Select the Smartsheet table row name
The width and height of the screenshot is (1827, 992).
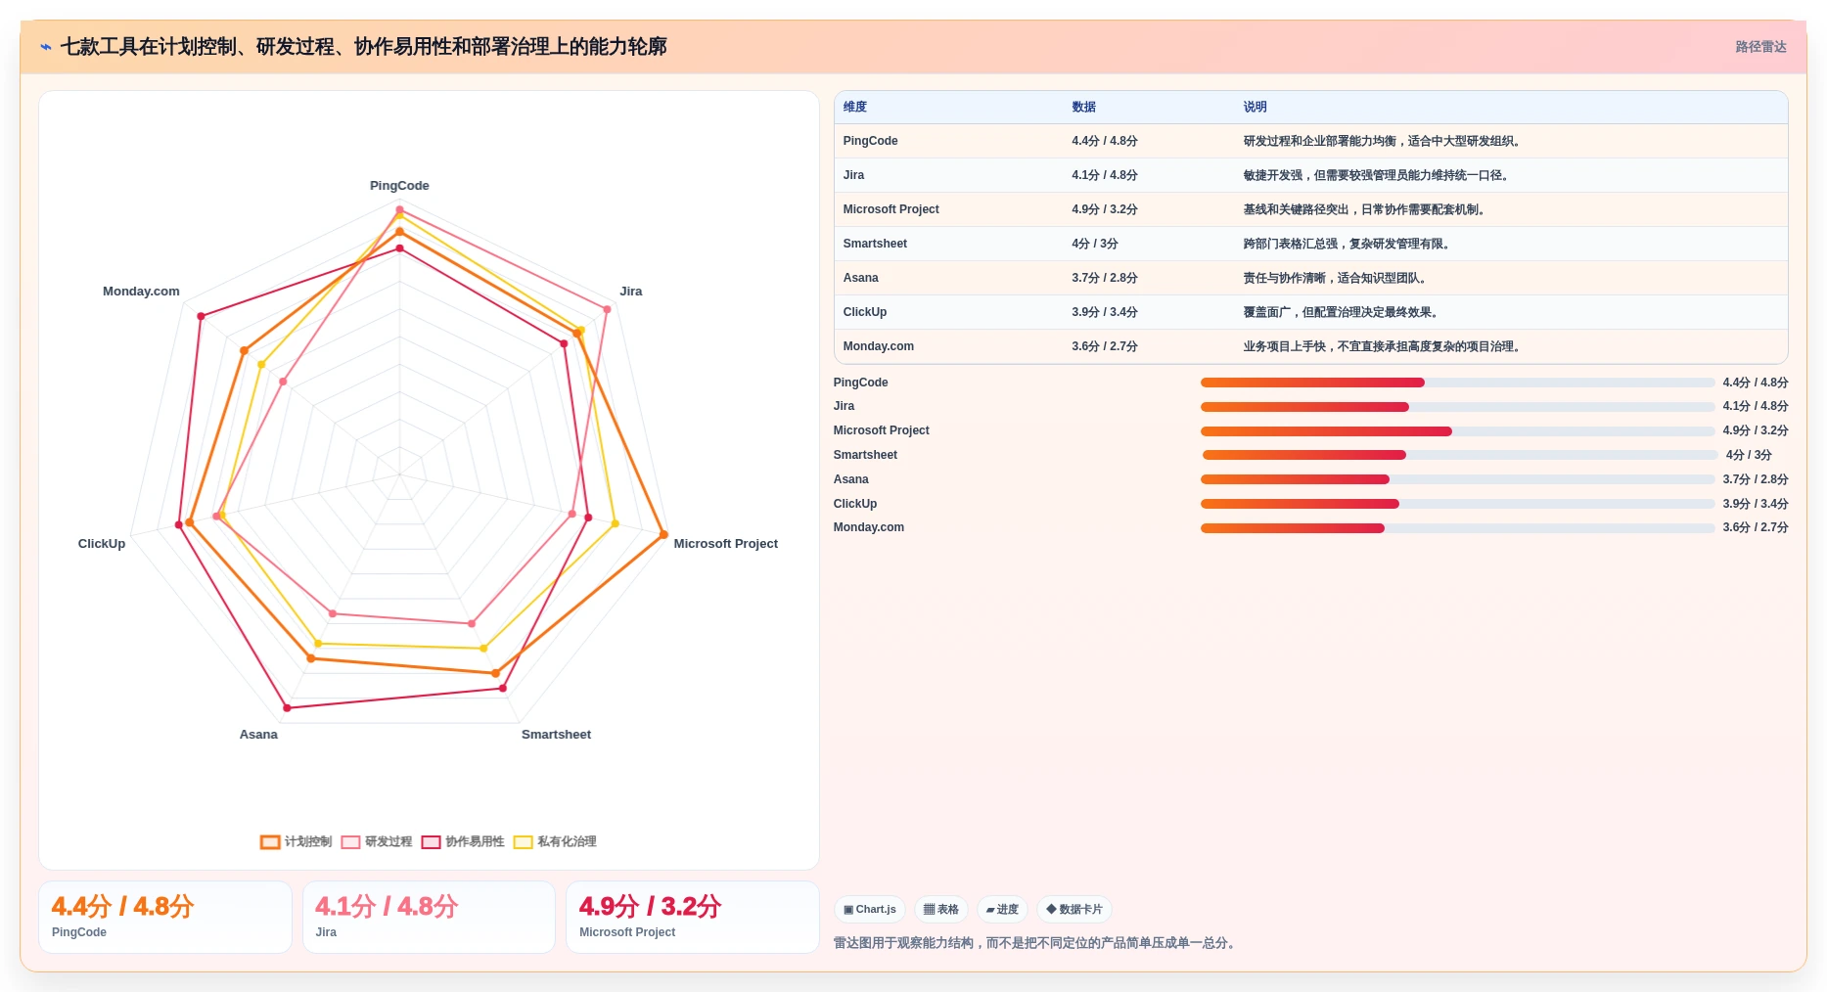[x=875, y=244]
